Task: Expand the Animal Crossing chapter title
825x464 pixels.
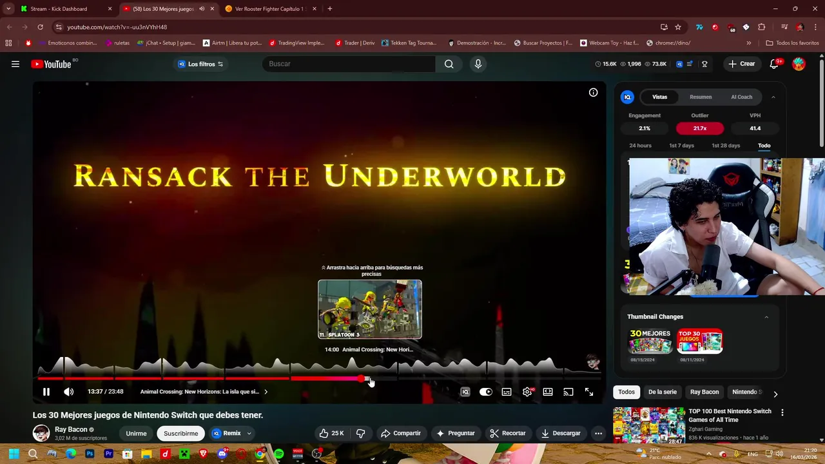Action: pyautogui.click(x=204, y=392)
